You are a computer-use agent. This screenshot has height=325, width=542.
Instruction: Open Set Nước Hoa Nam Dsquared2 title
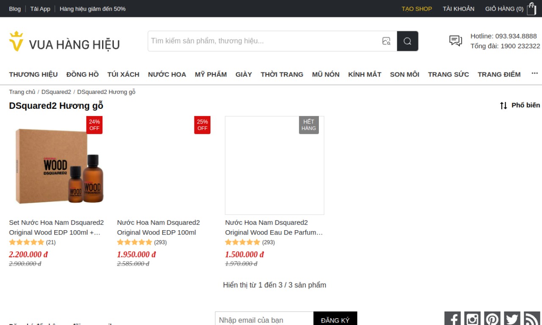(x=56, y=227)
